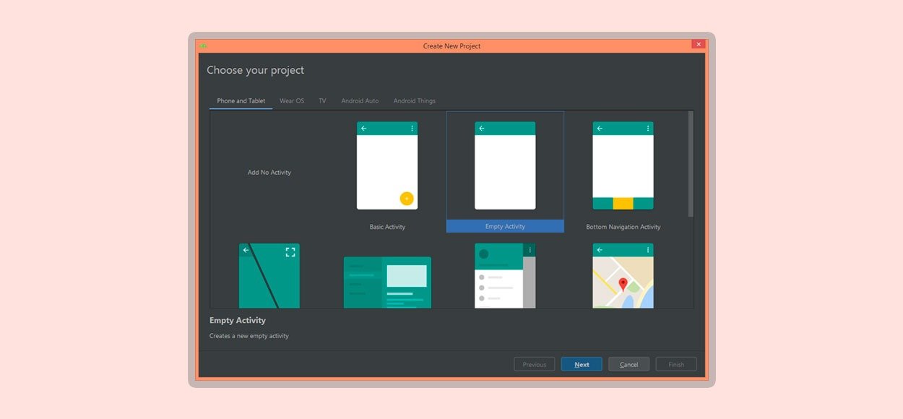Click the Next button
The width and height of the screenshot is (903, 419).
[582, 365]
